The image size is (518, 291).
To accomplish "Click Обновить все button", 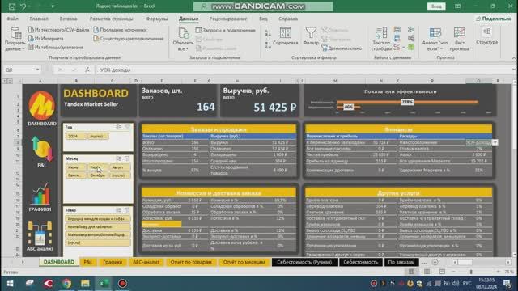I will click(183, 39).
